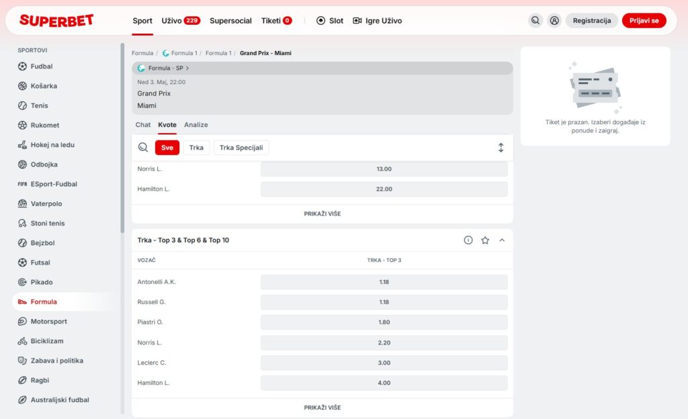Select Košarka in the sports sidebar
Viewport: 688px width, 419px height.
pyautogui.click(x=43, y=86)
